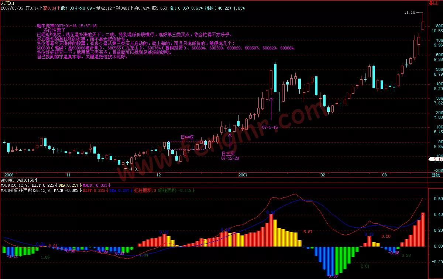443x279 pixels.
Task: Click the 5.67 red area label
Action: 308,232
